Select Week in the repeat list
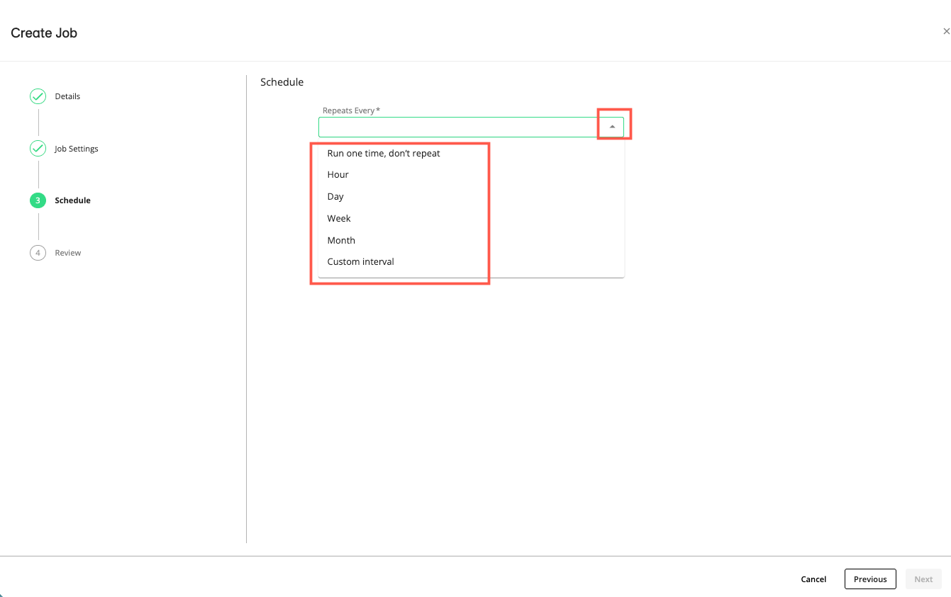 pos(338,218)
